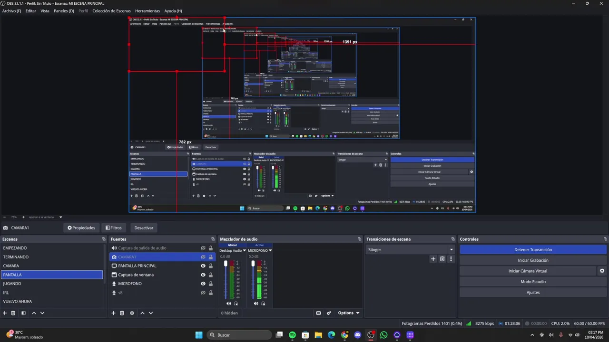
Task: Start recording with Iniciar Grabación
Action: point(533,260)
